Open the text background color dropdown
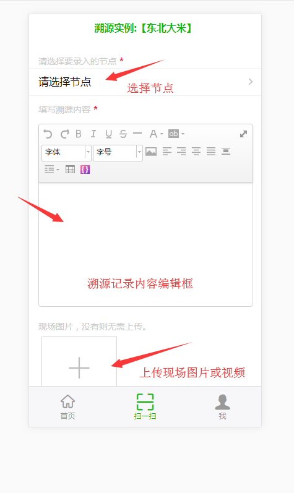This screenshot has height=493, width=294. [176, 134]
